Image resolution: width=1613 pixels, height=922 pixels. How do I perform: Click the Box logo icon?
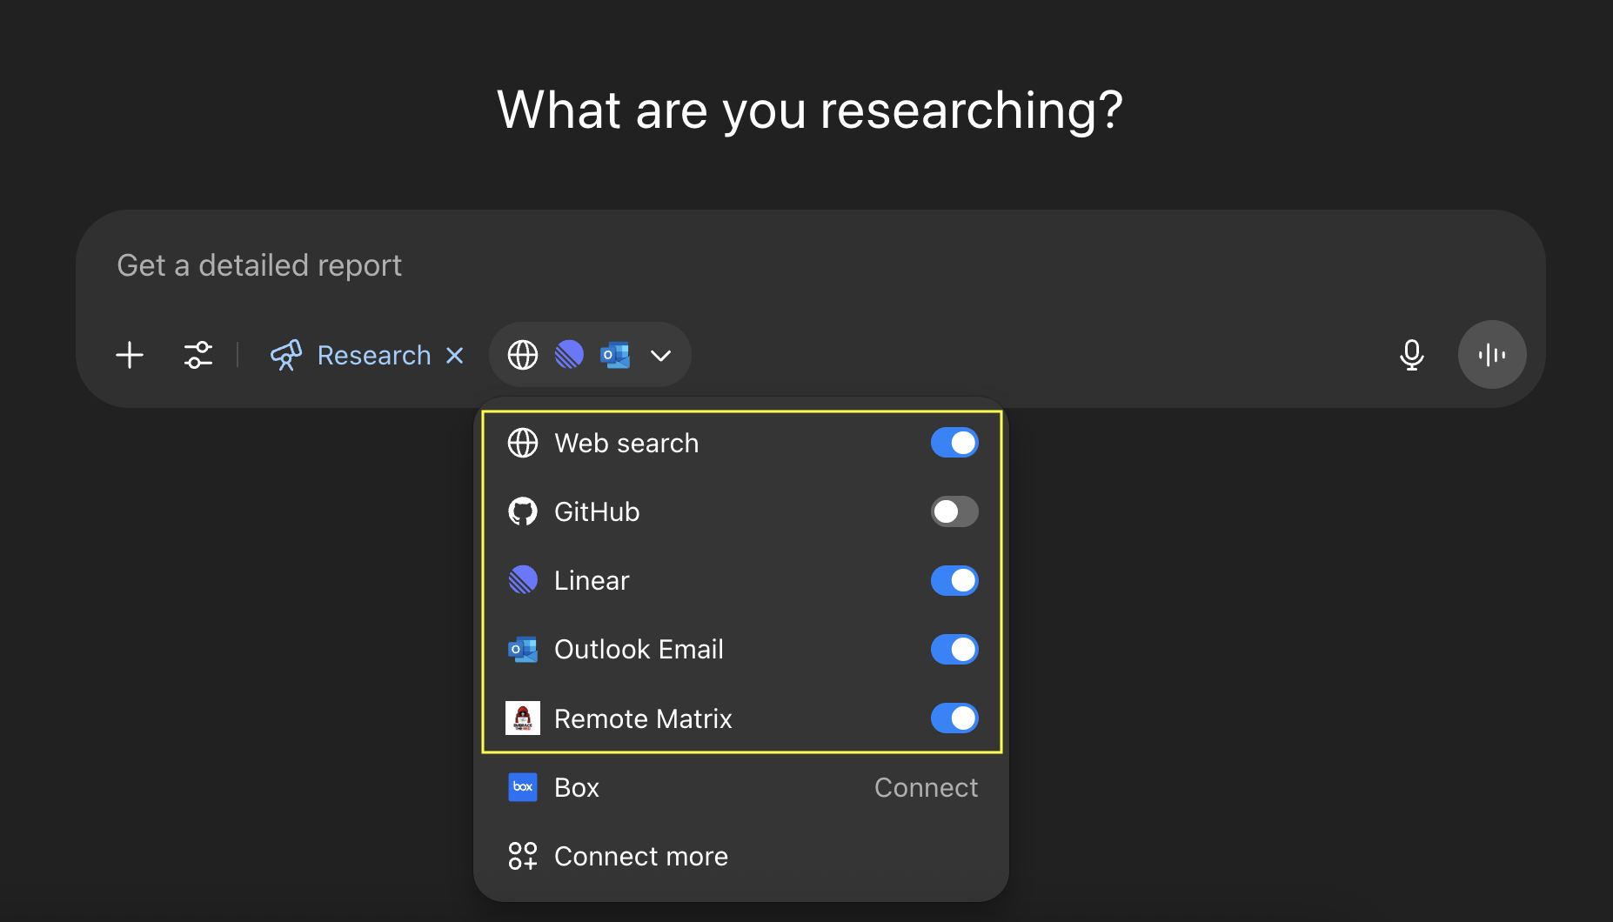click(x=523, y=787)
